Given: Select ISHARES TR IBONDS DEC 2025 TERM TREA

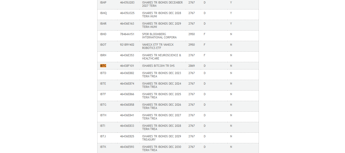Looking at the screenshot, I should tap(162, 96).
